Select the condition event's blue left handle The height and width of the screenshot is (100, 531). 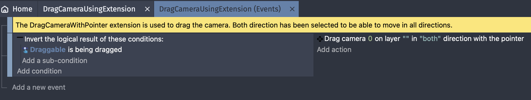point(10,55)
